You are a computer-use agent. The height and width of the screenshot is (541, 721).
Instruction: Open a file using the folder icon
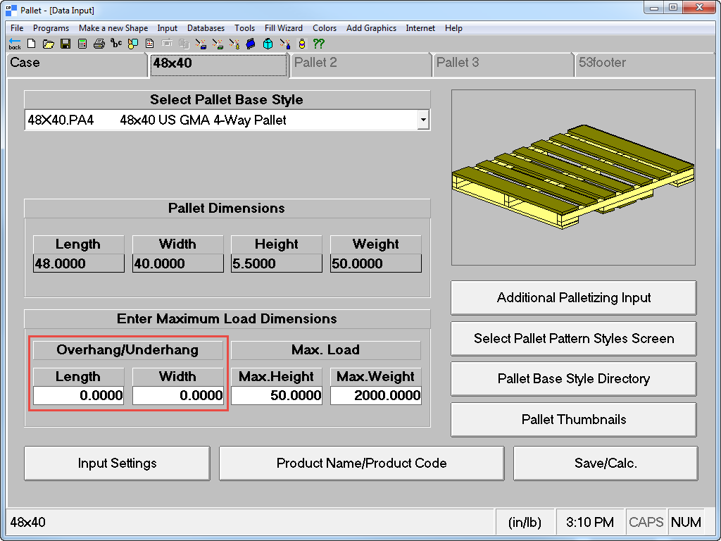(49, 44)
